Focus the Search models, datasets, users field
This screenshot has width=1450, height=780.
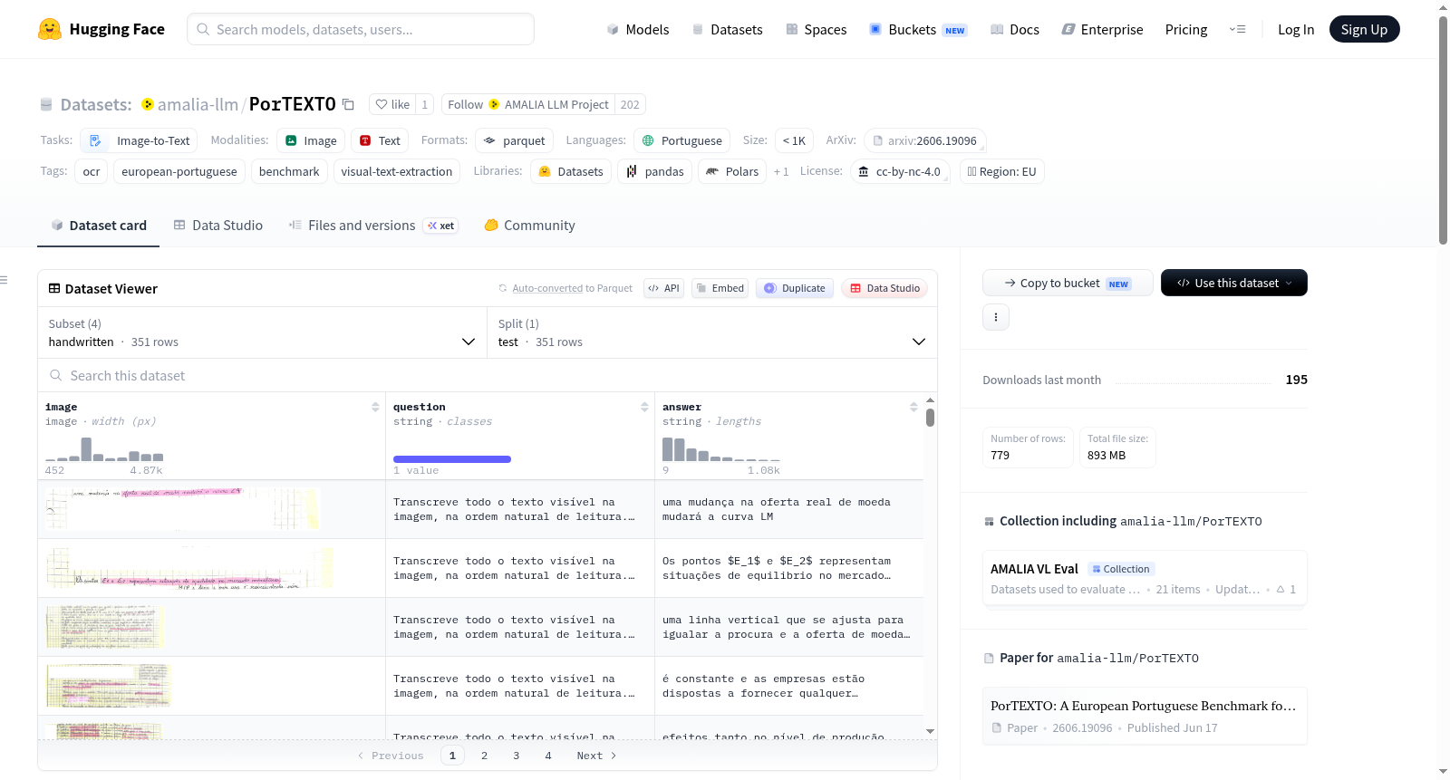[x=361, y=29]
